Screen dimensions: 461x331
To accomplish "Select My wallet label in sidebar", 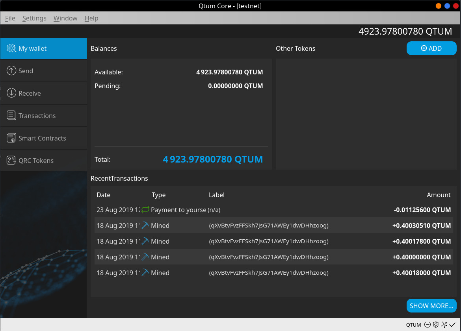I will (32, 48).
